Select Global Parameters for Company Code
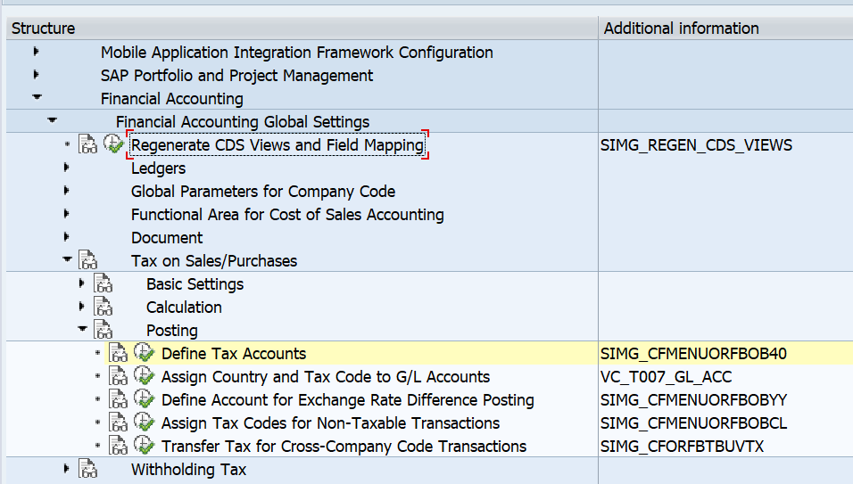 [263, 192]
